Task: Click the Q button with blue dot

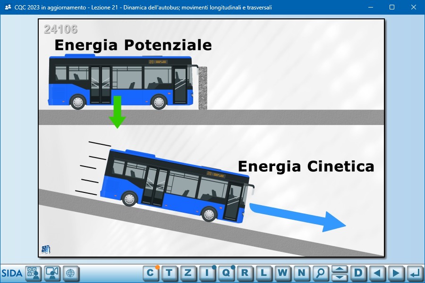Action: click(226, 273)
